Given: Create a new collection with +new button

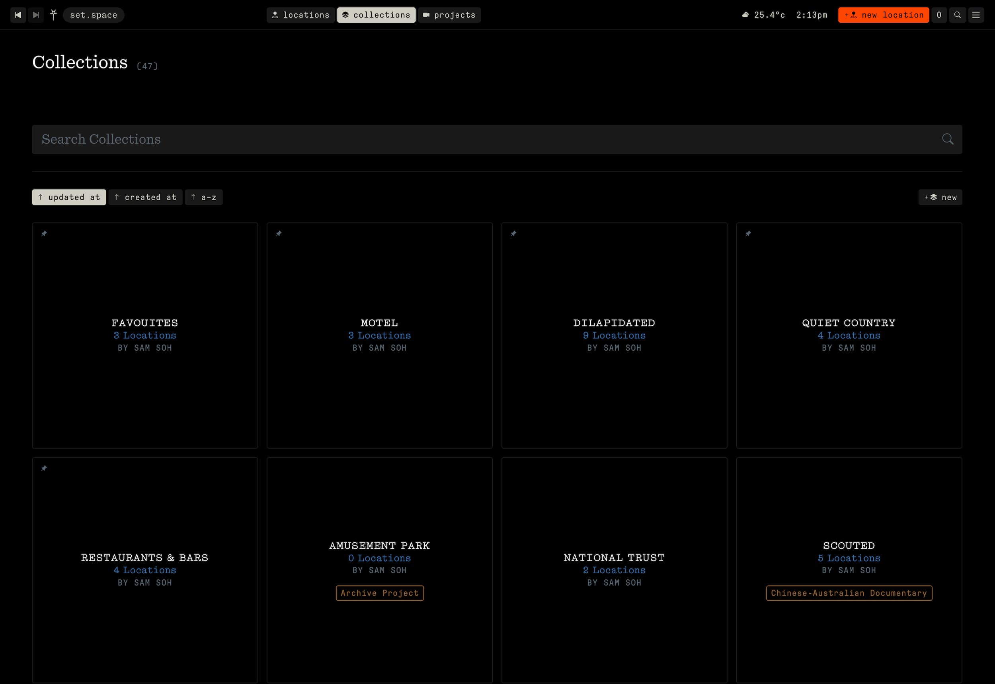Looking at the screenshot, I should tap(940, 197).
